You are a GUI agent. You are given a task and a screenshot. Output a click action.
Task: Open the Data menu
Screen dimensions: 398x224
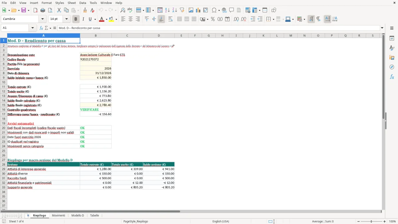83,3
